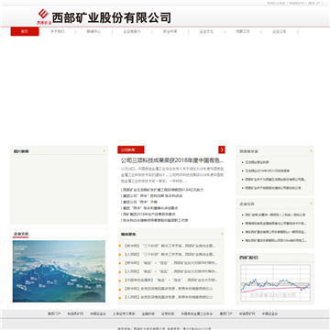Go to 关于我们 in navigation
330x330 pixels.
(x=58, y=31)
